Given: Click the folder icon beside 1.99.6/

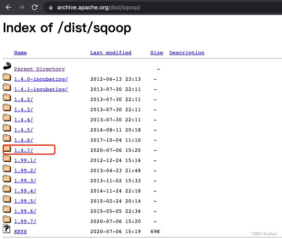Looking at the screenshot, I should click(x=7, y=209).
